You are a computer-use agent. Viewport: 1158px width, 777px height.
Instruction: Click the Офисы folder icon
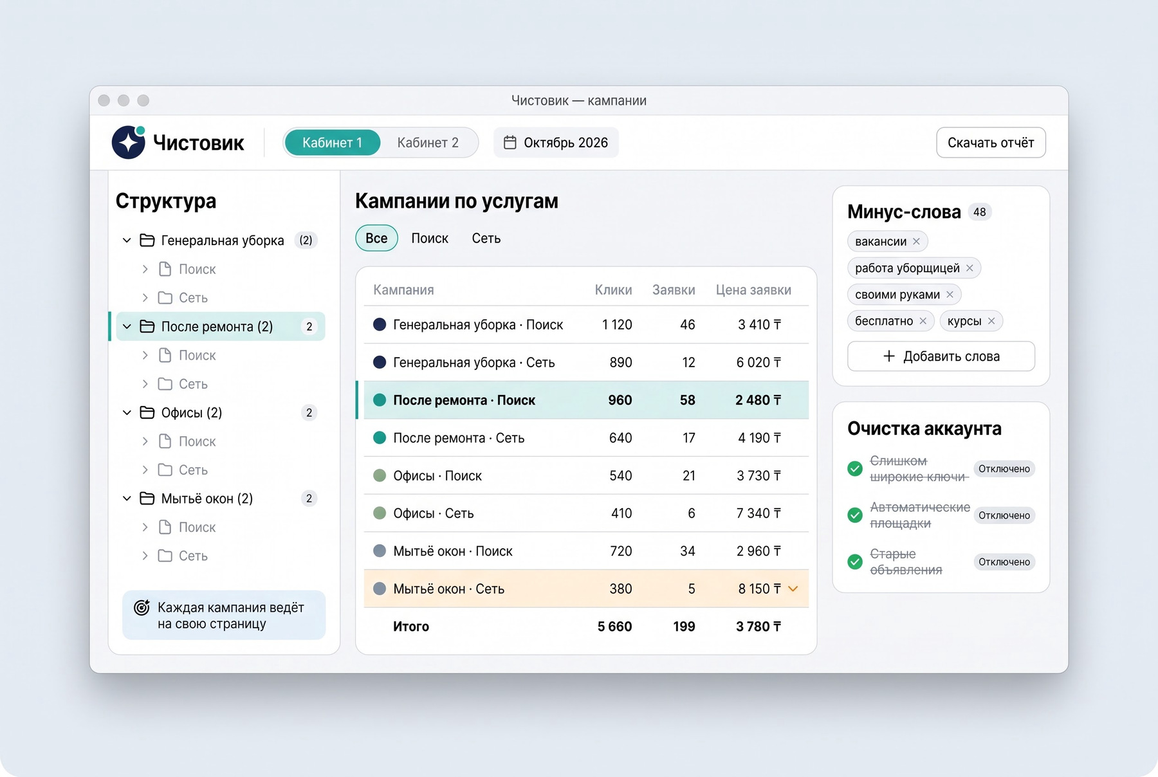[147, 413]
